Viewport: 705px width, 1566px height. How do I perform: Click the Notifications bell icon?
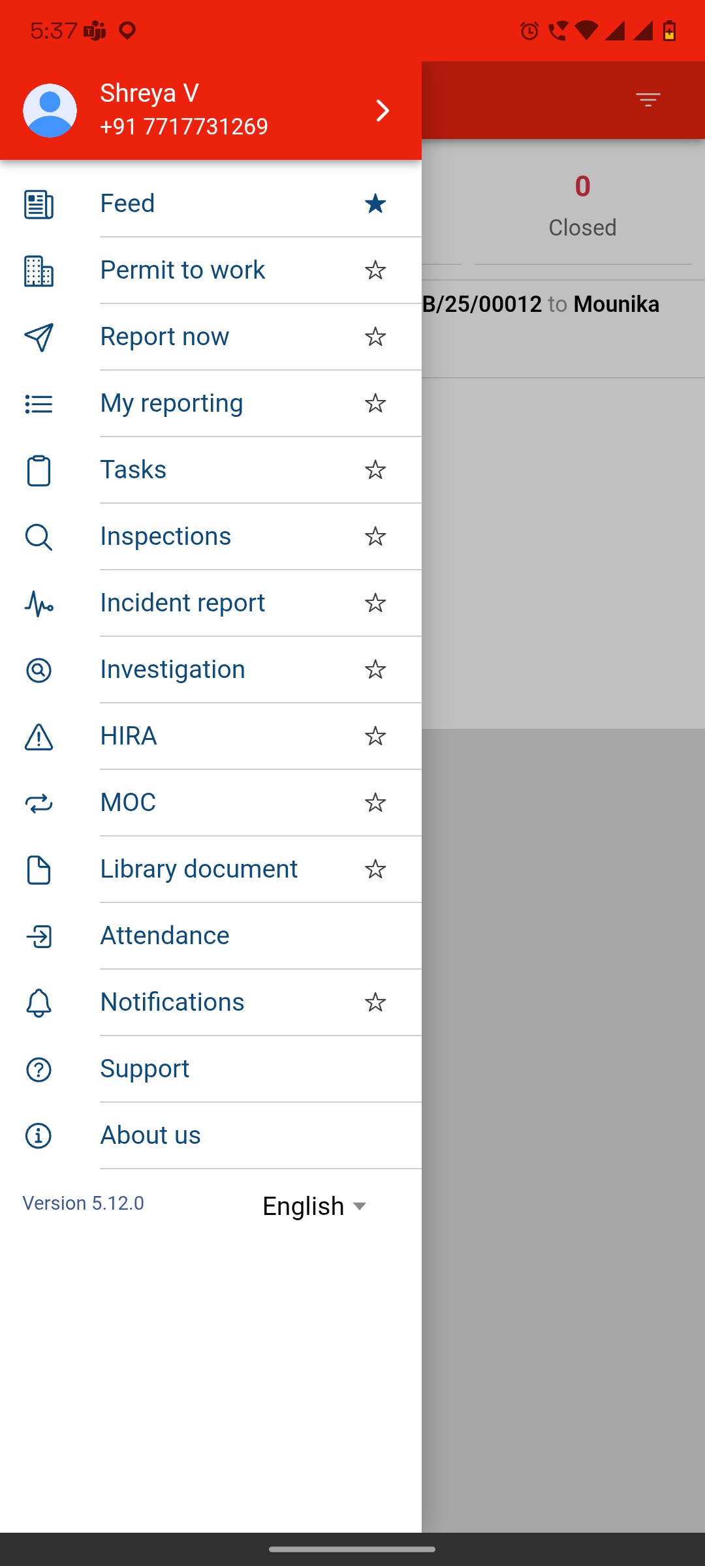point(39,1003)
